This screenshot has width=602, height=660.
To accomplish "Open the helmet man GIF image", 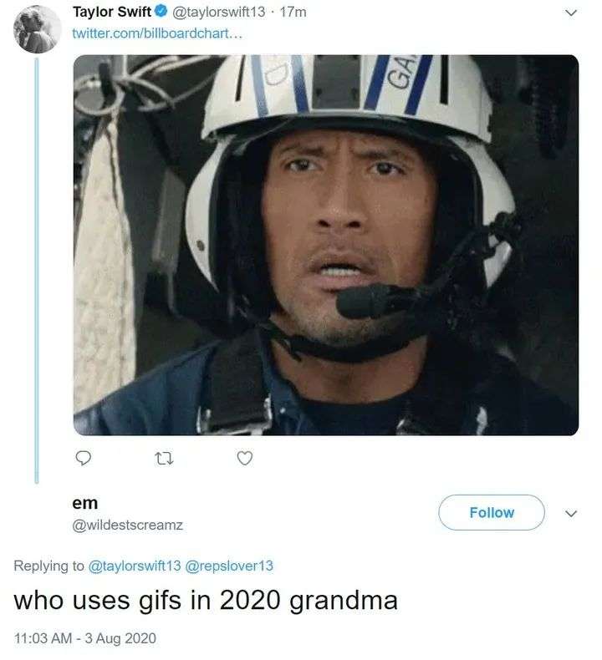I will 325,245.
